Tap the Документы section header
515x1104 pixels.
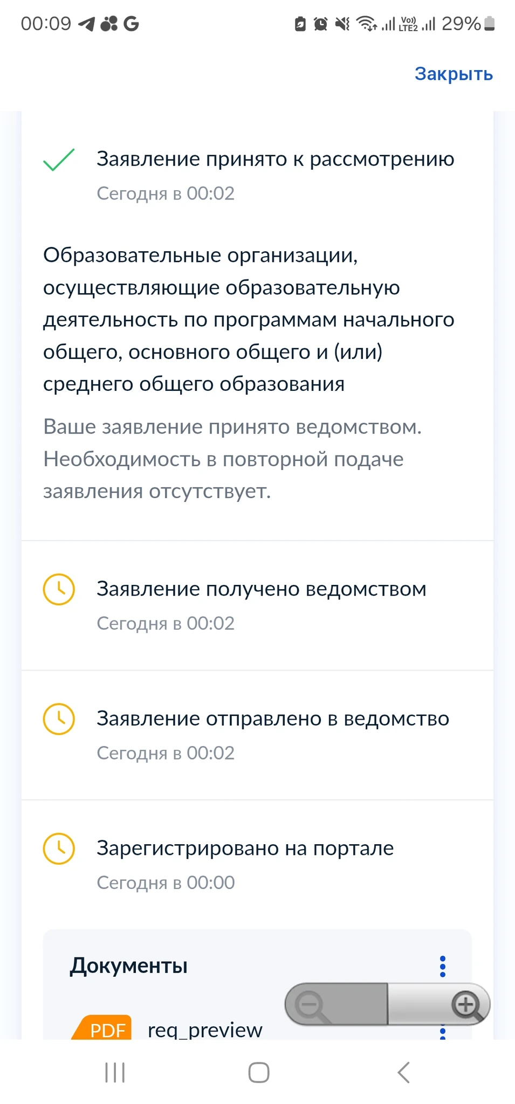tap(129, 966)
